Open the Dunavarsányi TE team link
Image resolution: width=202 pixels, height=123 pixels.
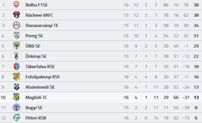click(x=42, y=25)
